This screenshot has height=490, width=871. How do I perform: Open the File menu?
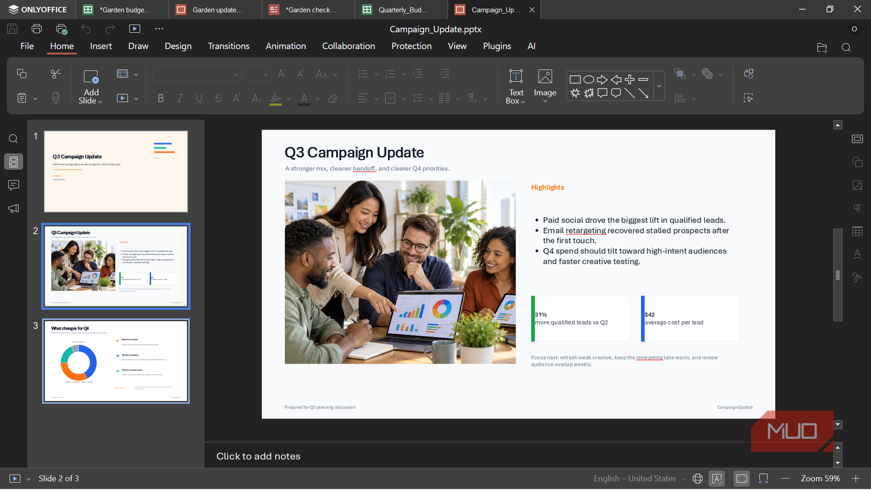27,46
